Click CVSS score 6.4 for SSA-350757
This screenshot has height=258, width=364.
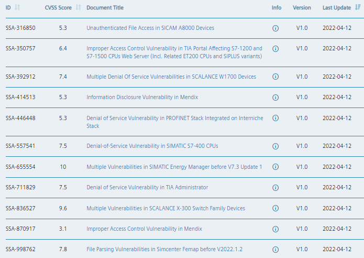point(63,48)
